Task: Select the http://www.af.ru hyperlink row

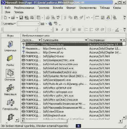Action: point(72,52)
